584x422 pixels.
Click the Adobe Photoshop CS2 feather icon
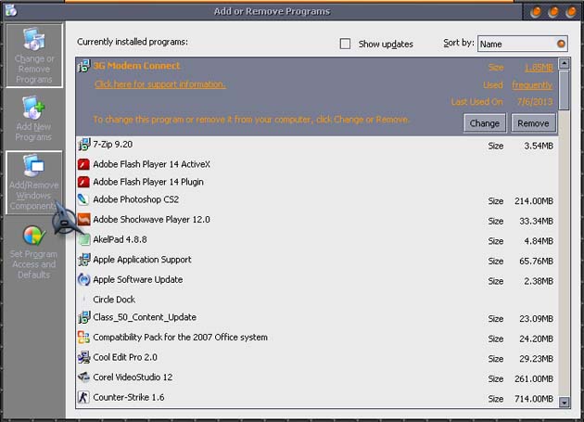[83, 199]
